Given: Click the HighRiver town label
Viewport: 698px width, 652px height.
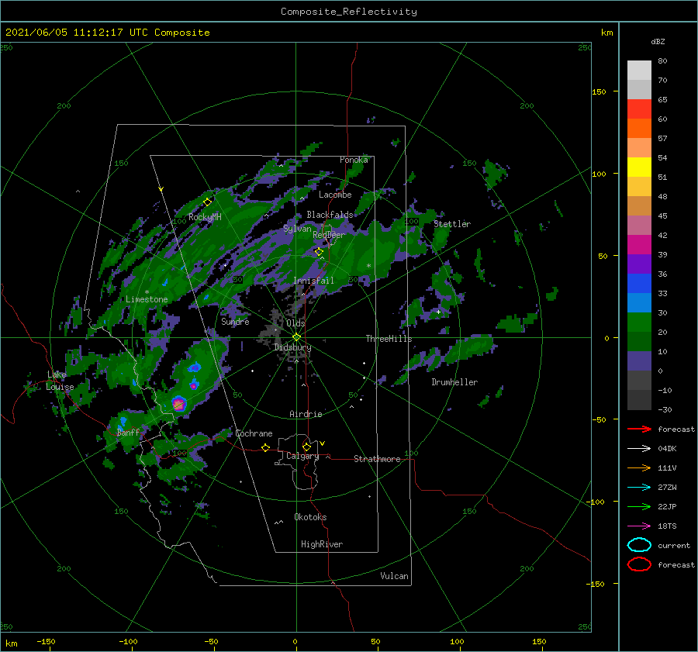Looking at the screenshot, I should [322, 544].
